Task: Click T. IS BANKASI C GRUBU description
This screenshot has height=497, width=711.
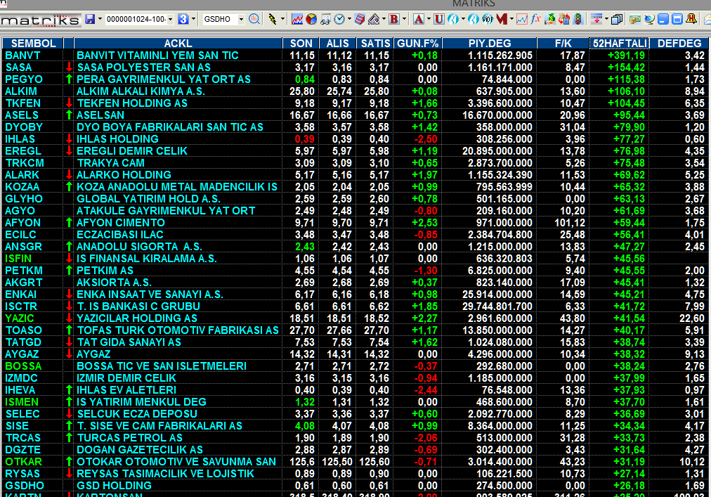Action: (138, 306)
